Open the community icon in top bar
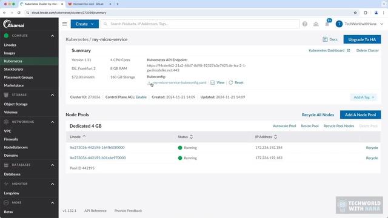The width and height of the screenshot is (388, 218). (x=316, y=24)
